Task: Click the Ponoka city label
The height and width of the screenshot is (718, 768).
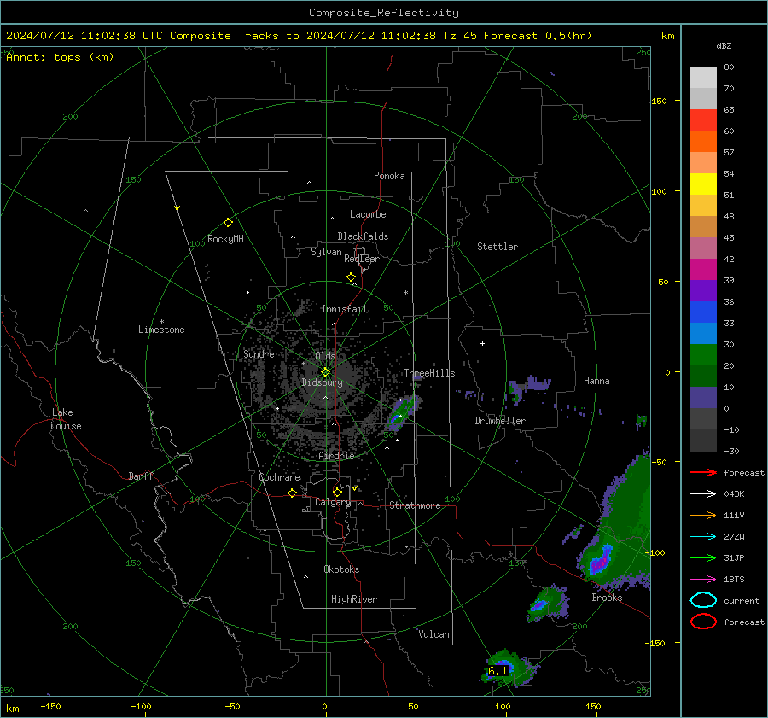Action: 389,176
